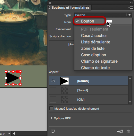Expand the Options PDF section
This screenshot has height=136, width=134.
coord(52,118)
